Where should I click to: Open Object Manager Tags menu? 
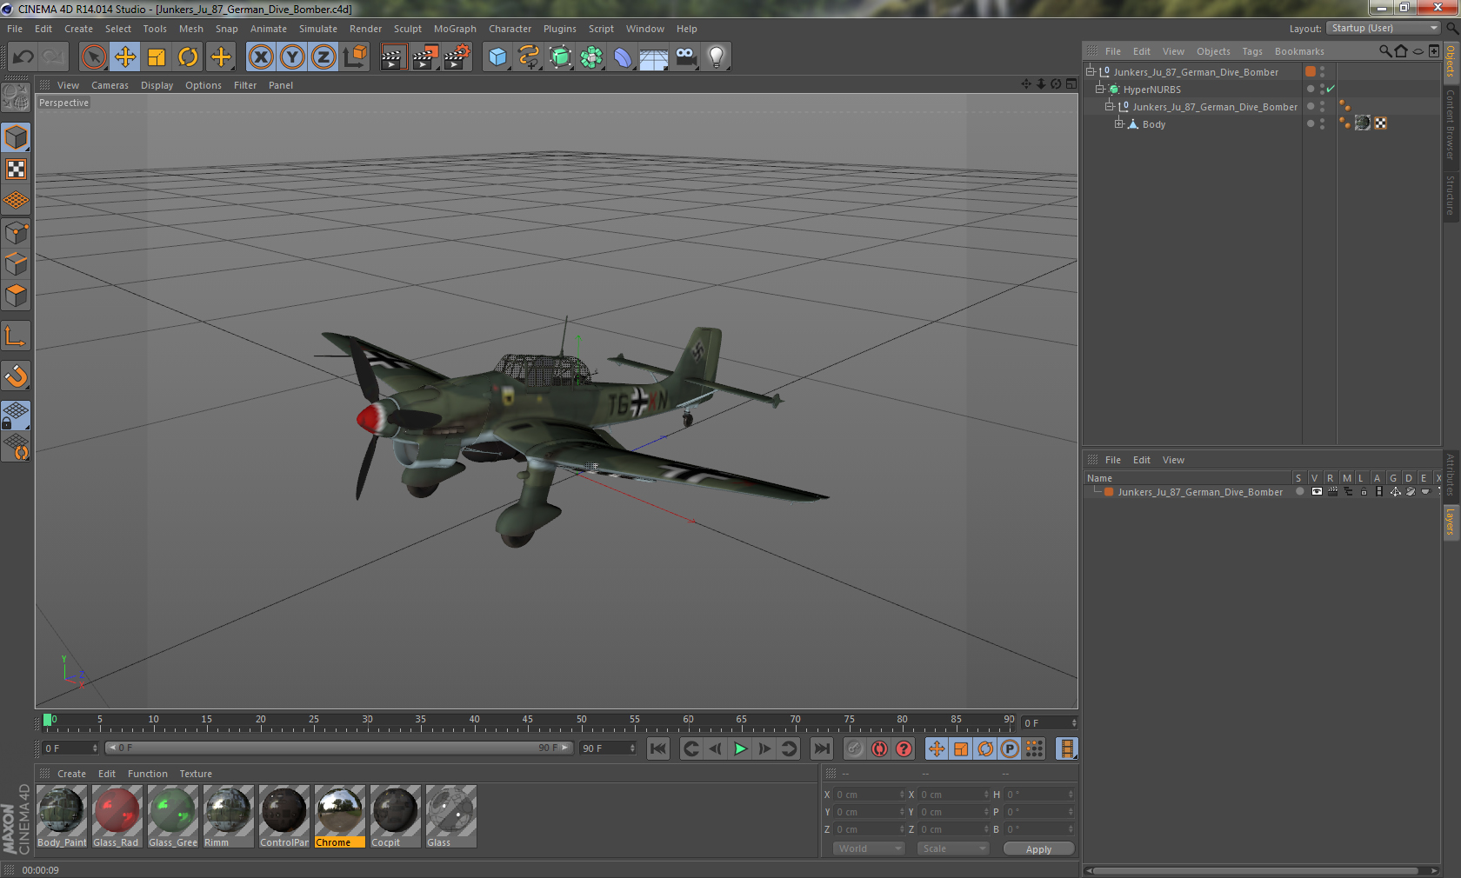pyautogui.click(x=1252, y=51)
